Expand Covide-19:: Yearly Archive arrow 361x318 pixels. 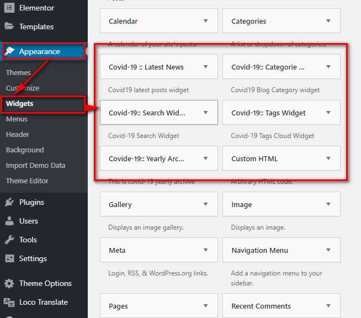pyautogui.click(x=206, y=158)
